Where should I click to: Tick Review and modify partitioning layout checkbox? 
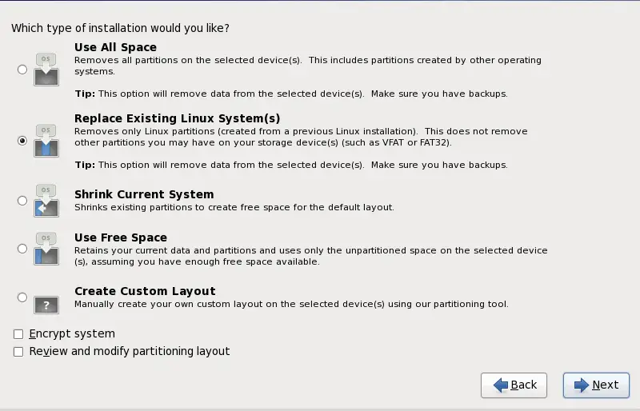pos(18,352)
